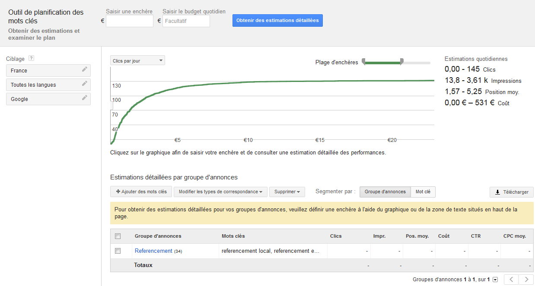Expand Modifier les types de correspondance menu
Viewport: 535px width, 286px height.
(220, 192)
